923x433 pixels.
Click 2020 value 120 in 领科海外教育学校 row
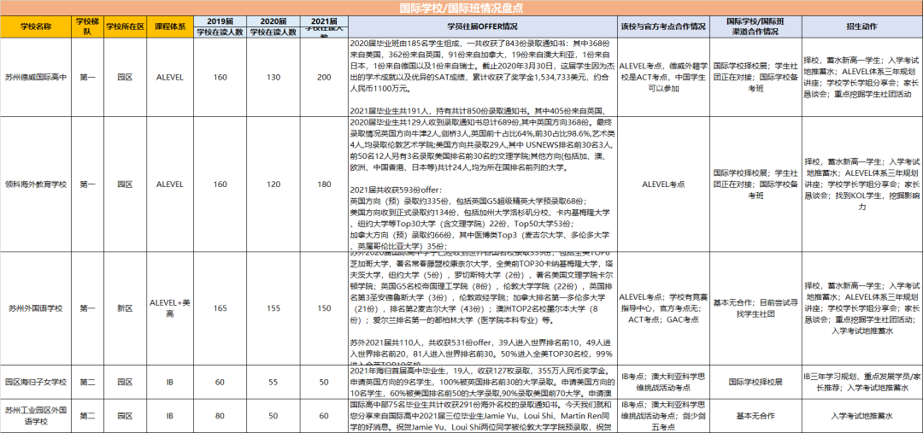pyautogui.click(x=273, y=184)
